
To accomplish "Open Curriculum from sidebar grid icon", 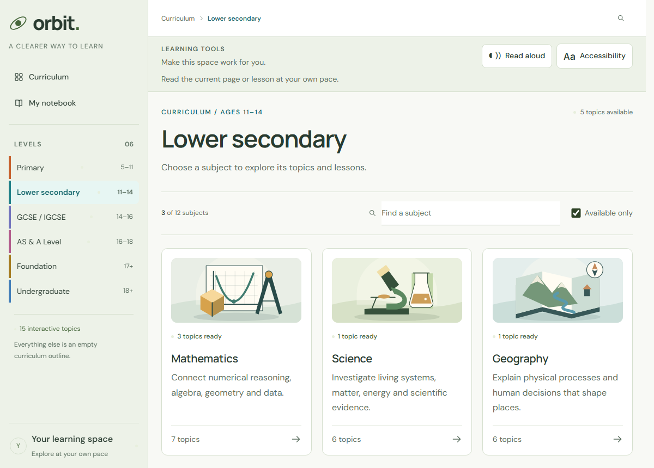I will point(19,77).
